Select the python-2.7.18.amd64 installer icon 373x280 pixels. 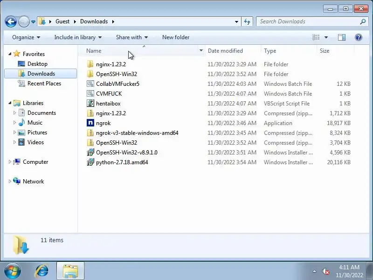tap(90, 162)
